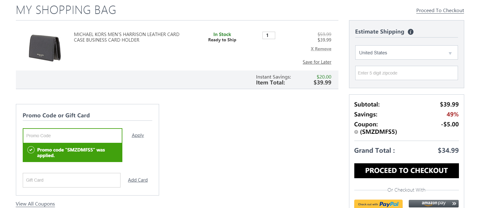Screen dimensions: 486x208
Task: Click the Add Card link
Action: click(138, 180)
